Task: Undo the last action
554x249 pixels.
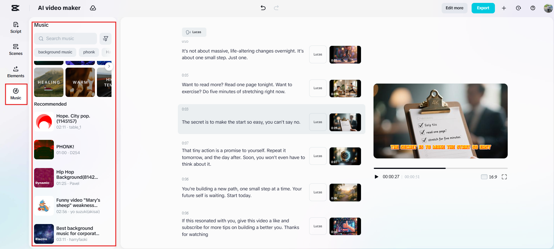Action: click(x=263, y=8)
